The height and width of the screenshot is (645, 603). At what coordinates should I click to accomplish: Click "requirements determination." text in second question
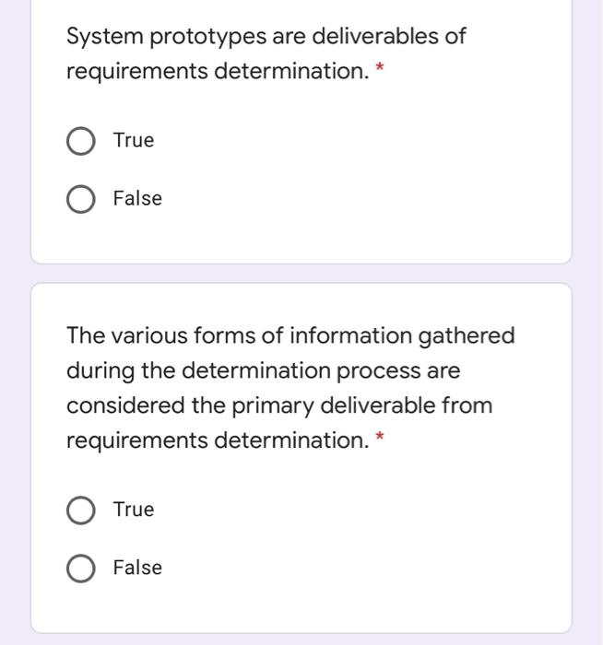pos(218,441)
